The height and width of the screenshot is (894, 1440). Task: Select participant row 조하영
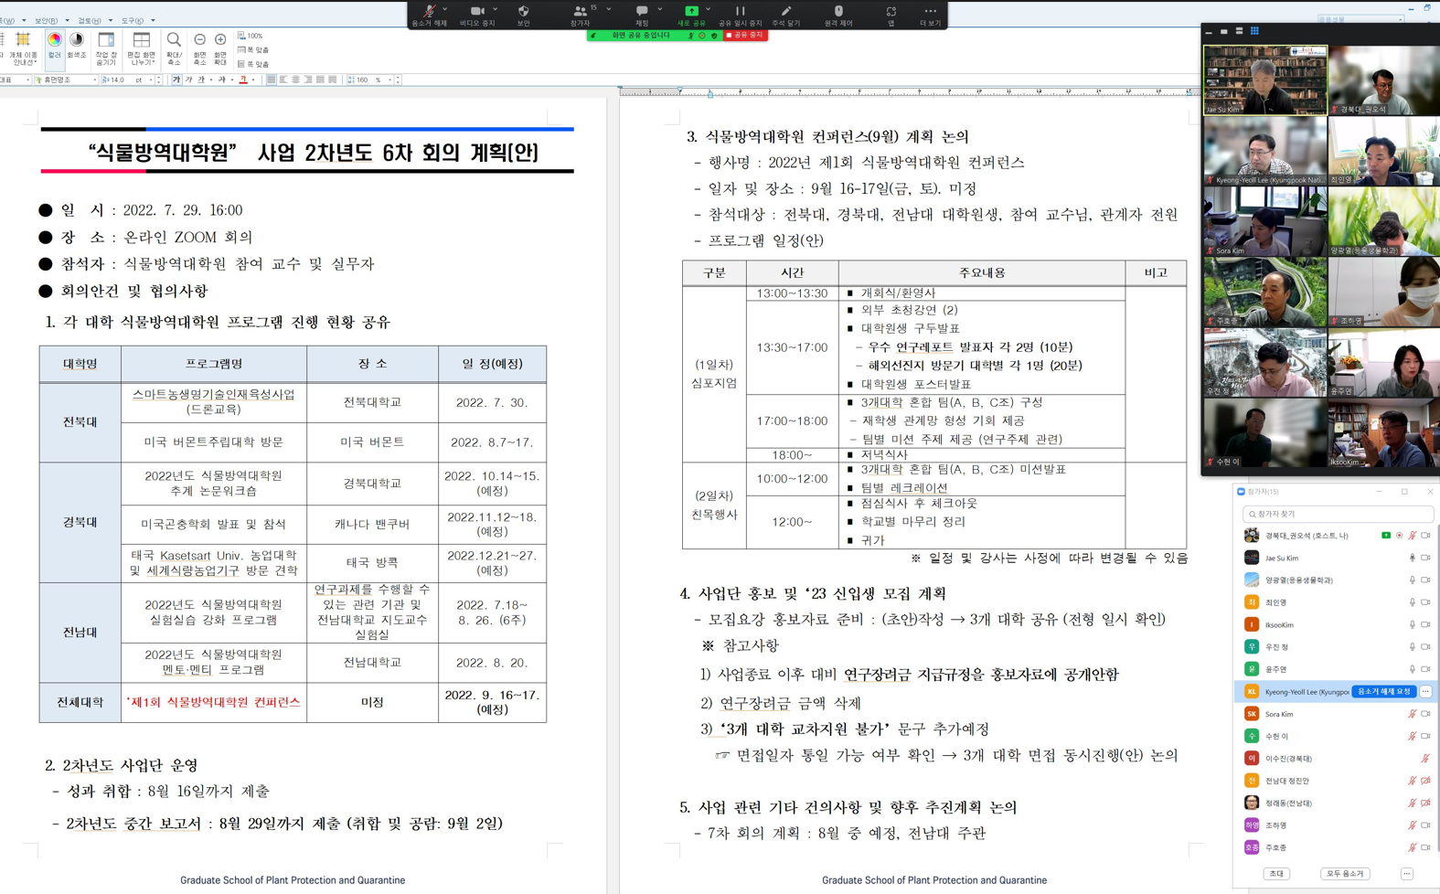[x=1337, y=825]
